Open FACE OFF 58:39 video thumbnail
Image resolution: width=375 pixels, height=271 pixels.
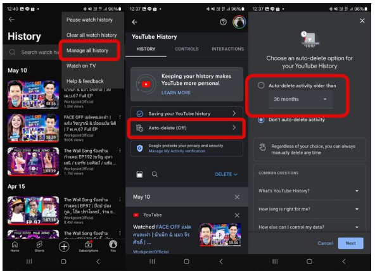(33, 128)
